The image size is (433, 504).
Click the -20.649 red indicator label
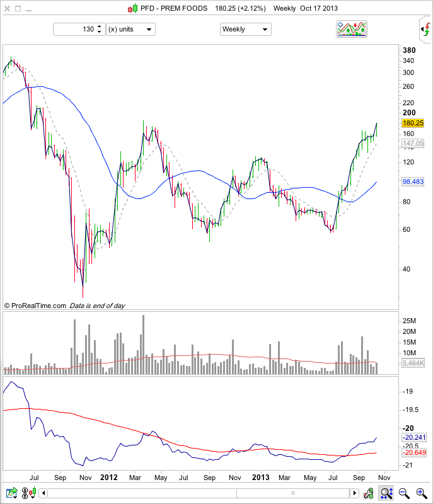tap(414, 452)
